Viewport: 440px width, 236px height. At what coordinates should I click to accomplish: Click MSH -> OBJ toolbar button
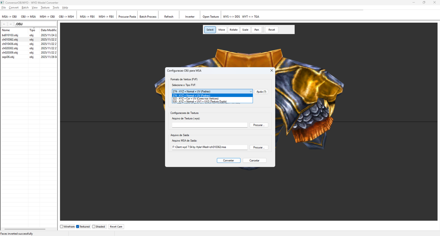click(47, 16)
